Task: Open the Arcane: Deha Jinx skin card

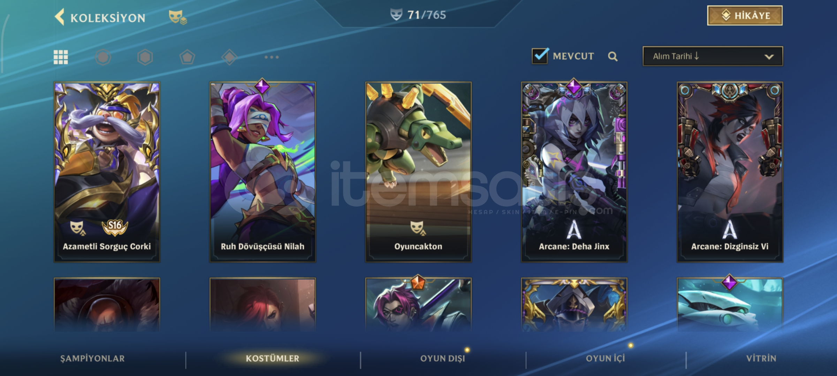Action: click(x=574, y=172)
